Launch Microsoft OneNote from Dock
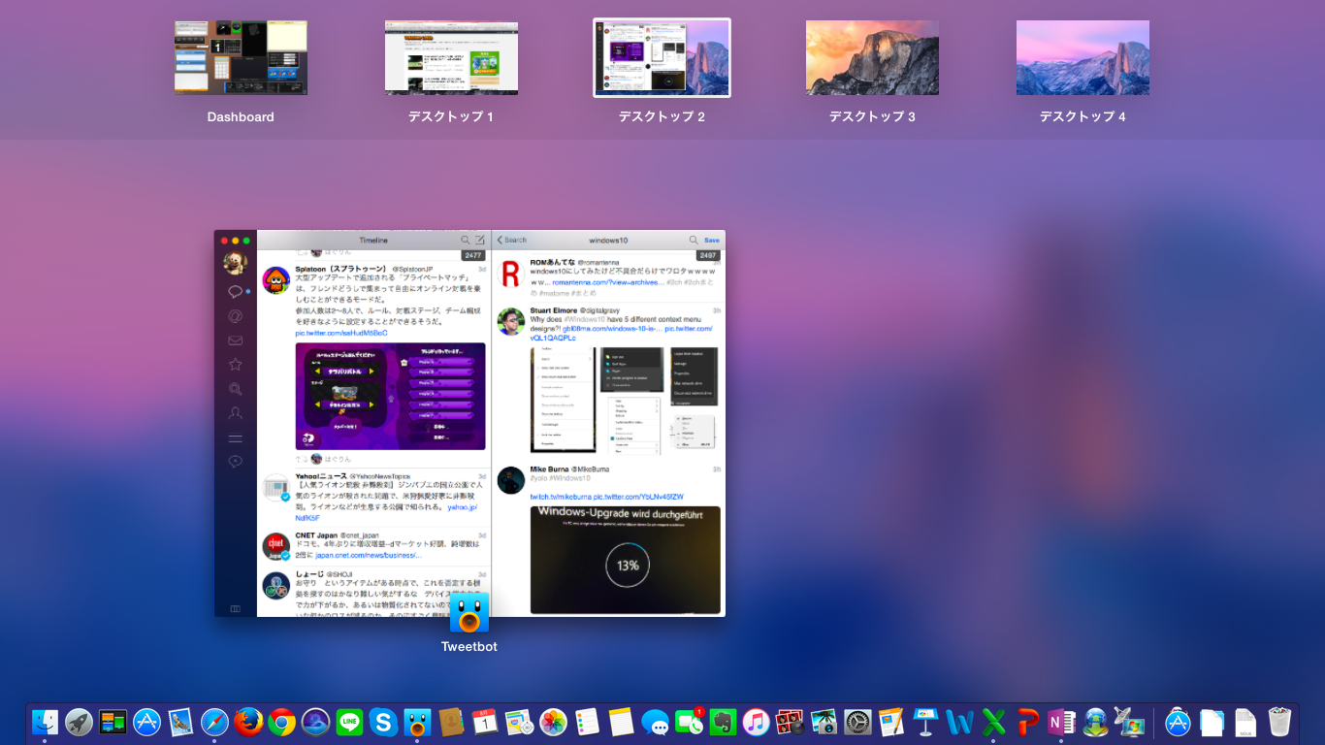This screenshot has height=745, width=1325. click(x=1061, y=722)
